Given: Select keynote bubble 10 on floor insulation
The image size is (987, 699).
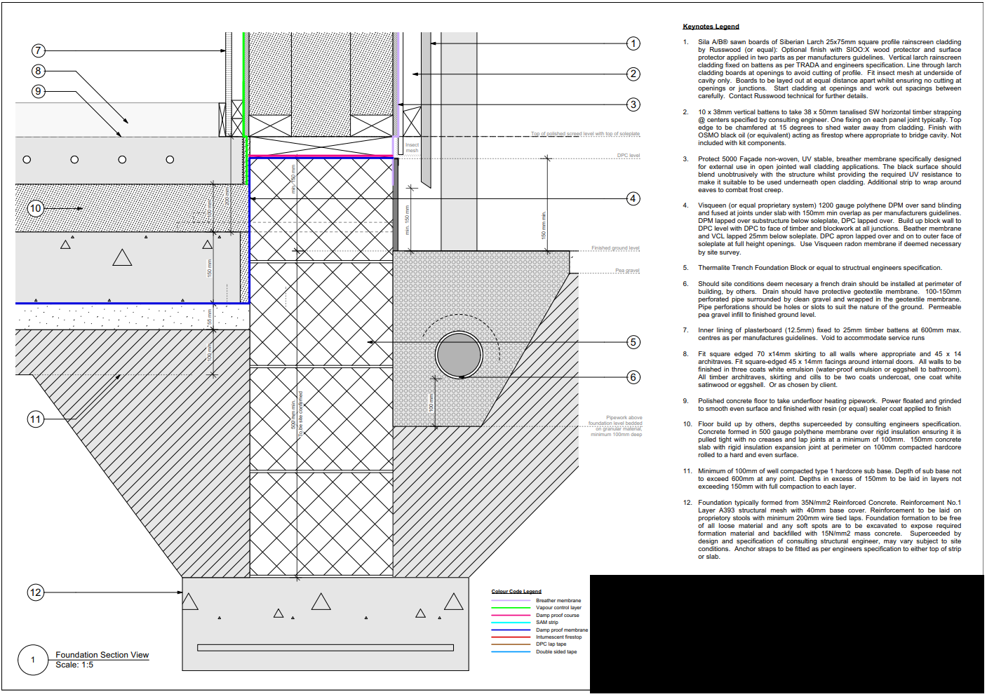Looking at the screenshot, I should coord(36,208).
